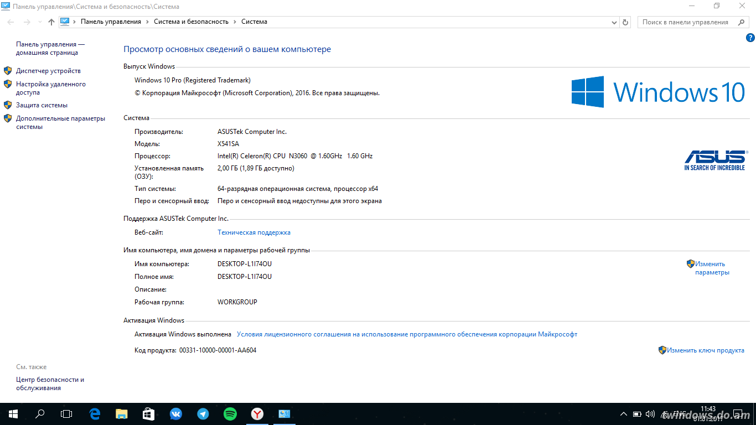The width and height of the screenshot is (756, 425).
Task: Click Intel(R) Celeron(R) CPU N3060 processor text
Action: tap(295, 156)
